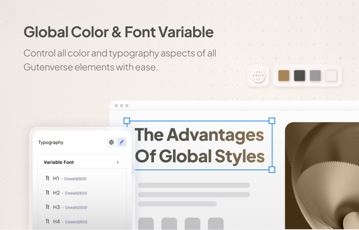
Task: Click the bottom-right selection handle of heading
Action: [272, 169]
